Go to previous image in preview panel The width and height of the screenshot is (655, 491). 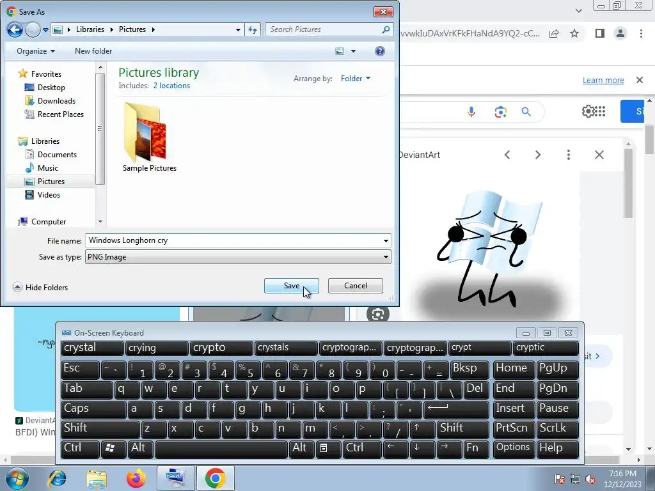507,155
